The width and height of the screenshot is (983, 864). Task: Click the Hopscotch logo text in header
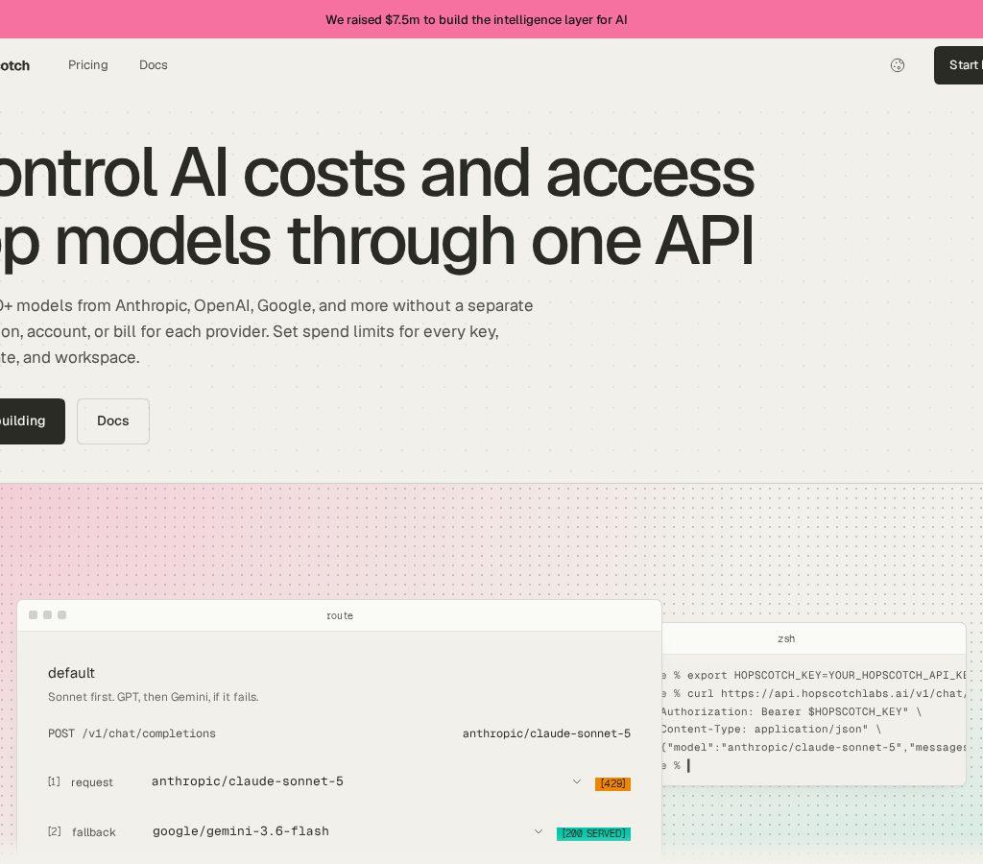(13, 66)
